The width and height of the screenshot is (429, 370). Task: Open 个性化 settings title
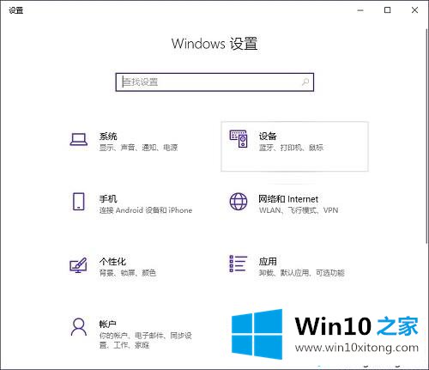[112, 261]
